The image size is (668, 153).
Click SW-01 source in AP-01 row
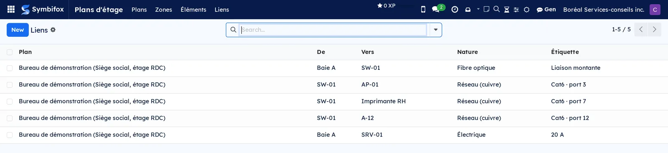pos(326,84)
